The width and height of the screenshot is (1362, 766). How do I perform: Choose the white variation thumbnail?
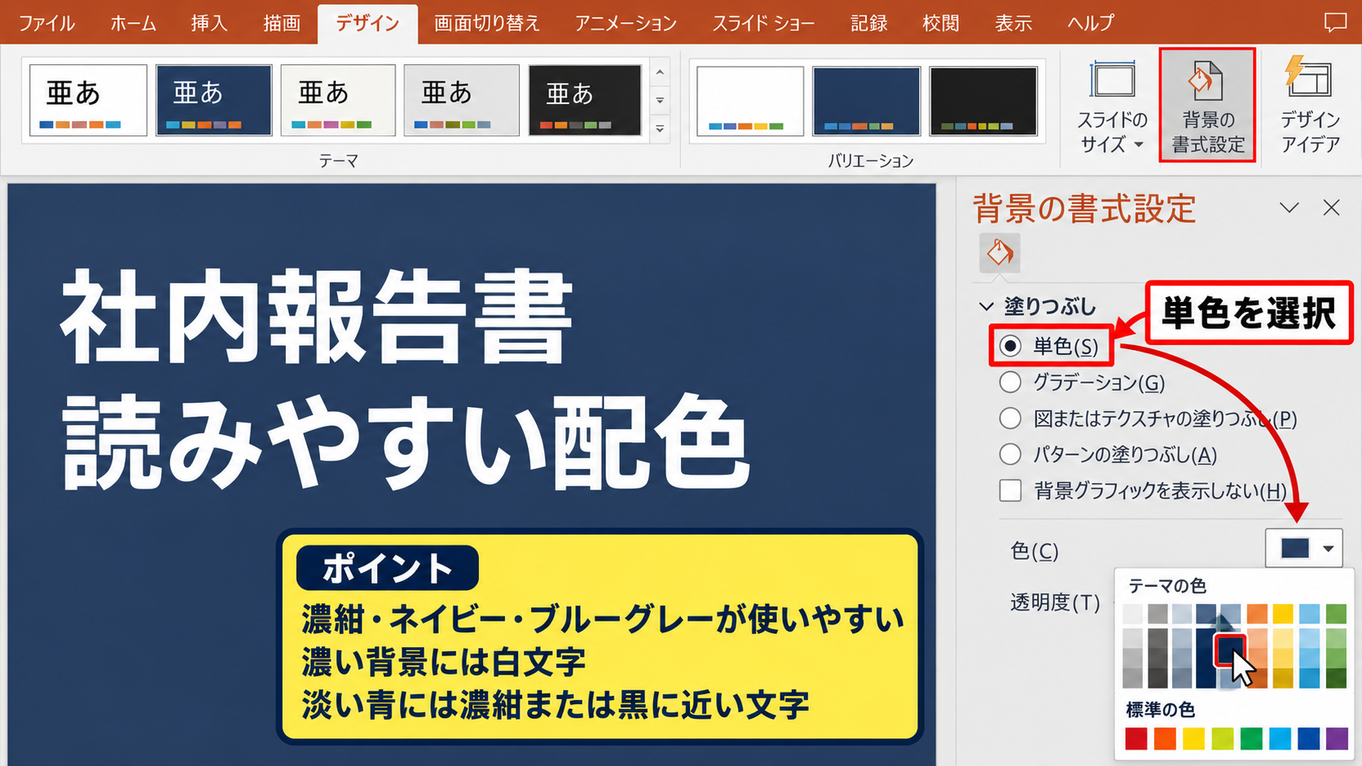tap(750, 101)
